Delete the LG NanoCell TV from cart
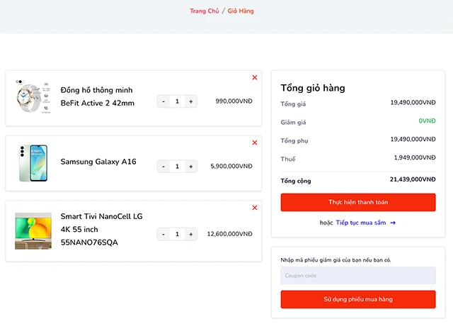Image resolution: width=453 pixels, height=324 pixels. (x=255, y=208)
